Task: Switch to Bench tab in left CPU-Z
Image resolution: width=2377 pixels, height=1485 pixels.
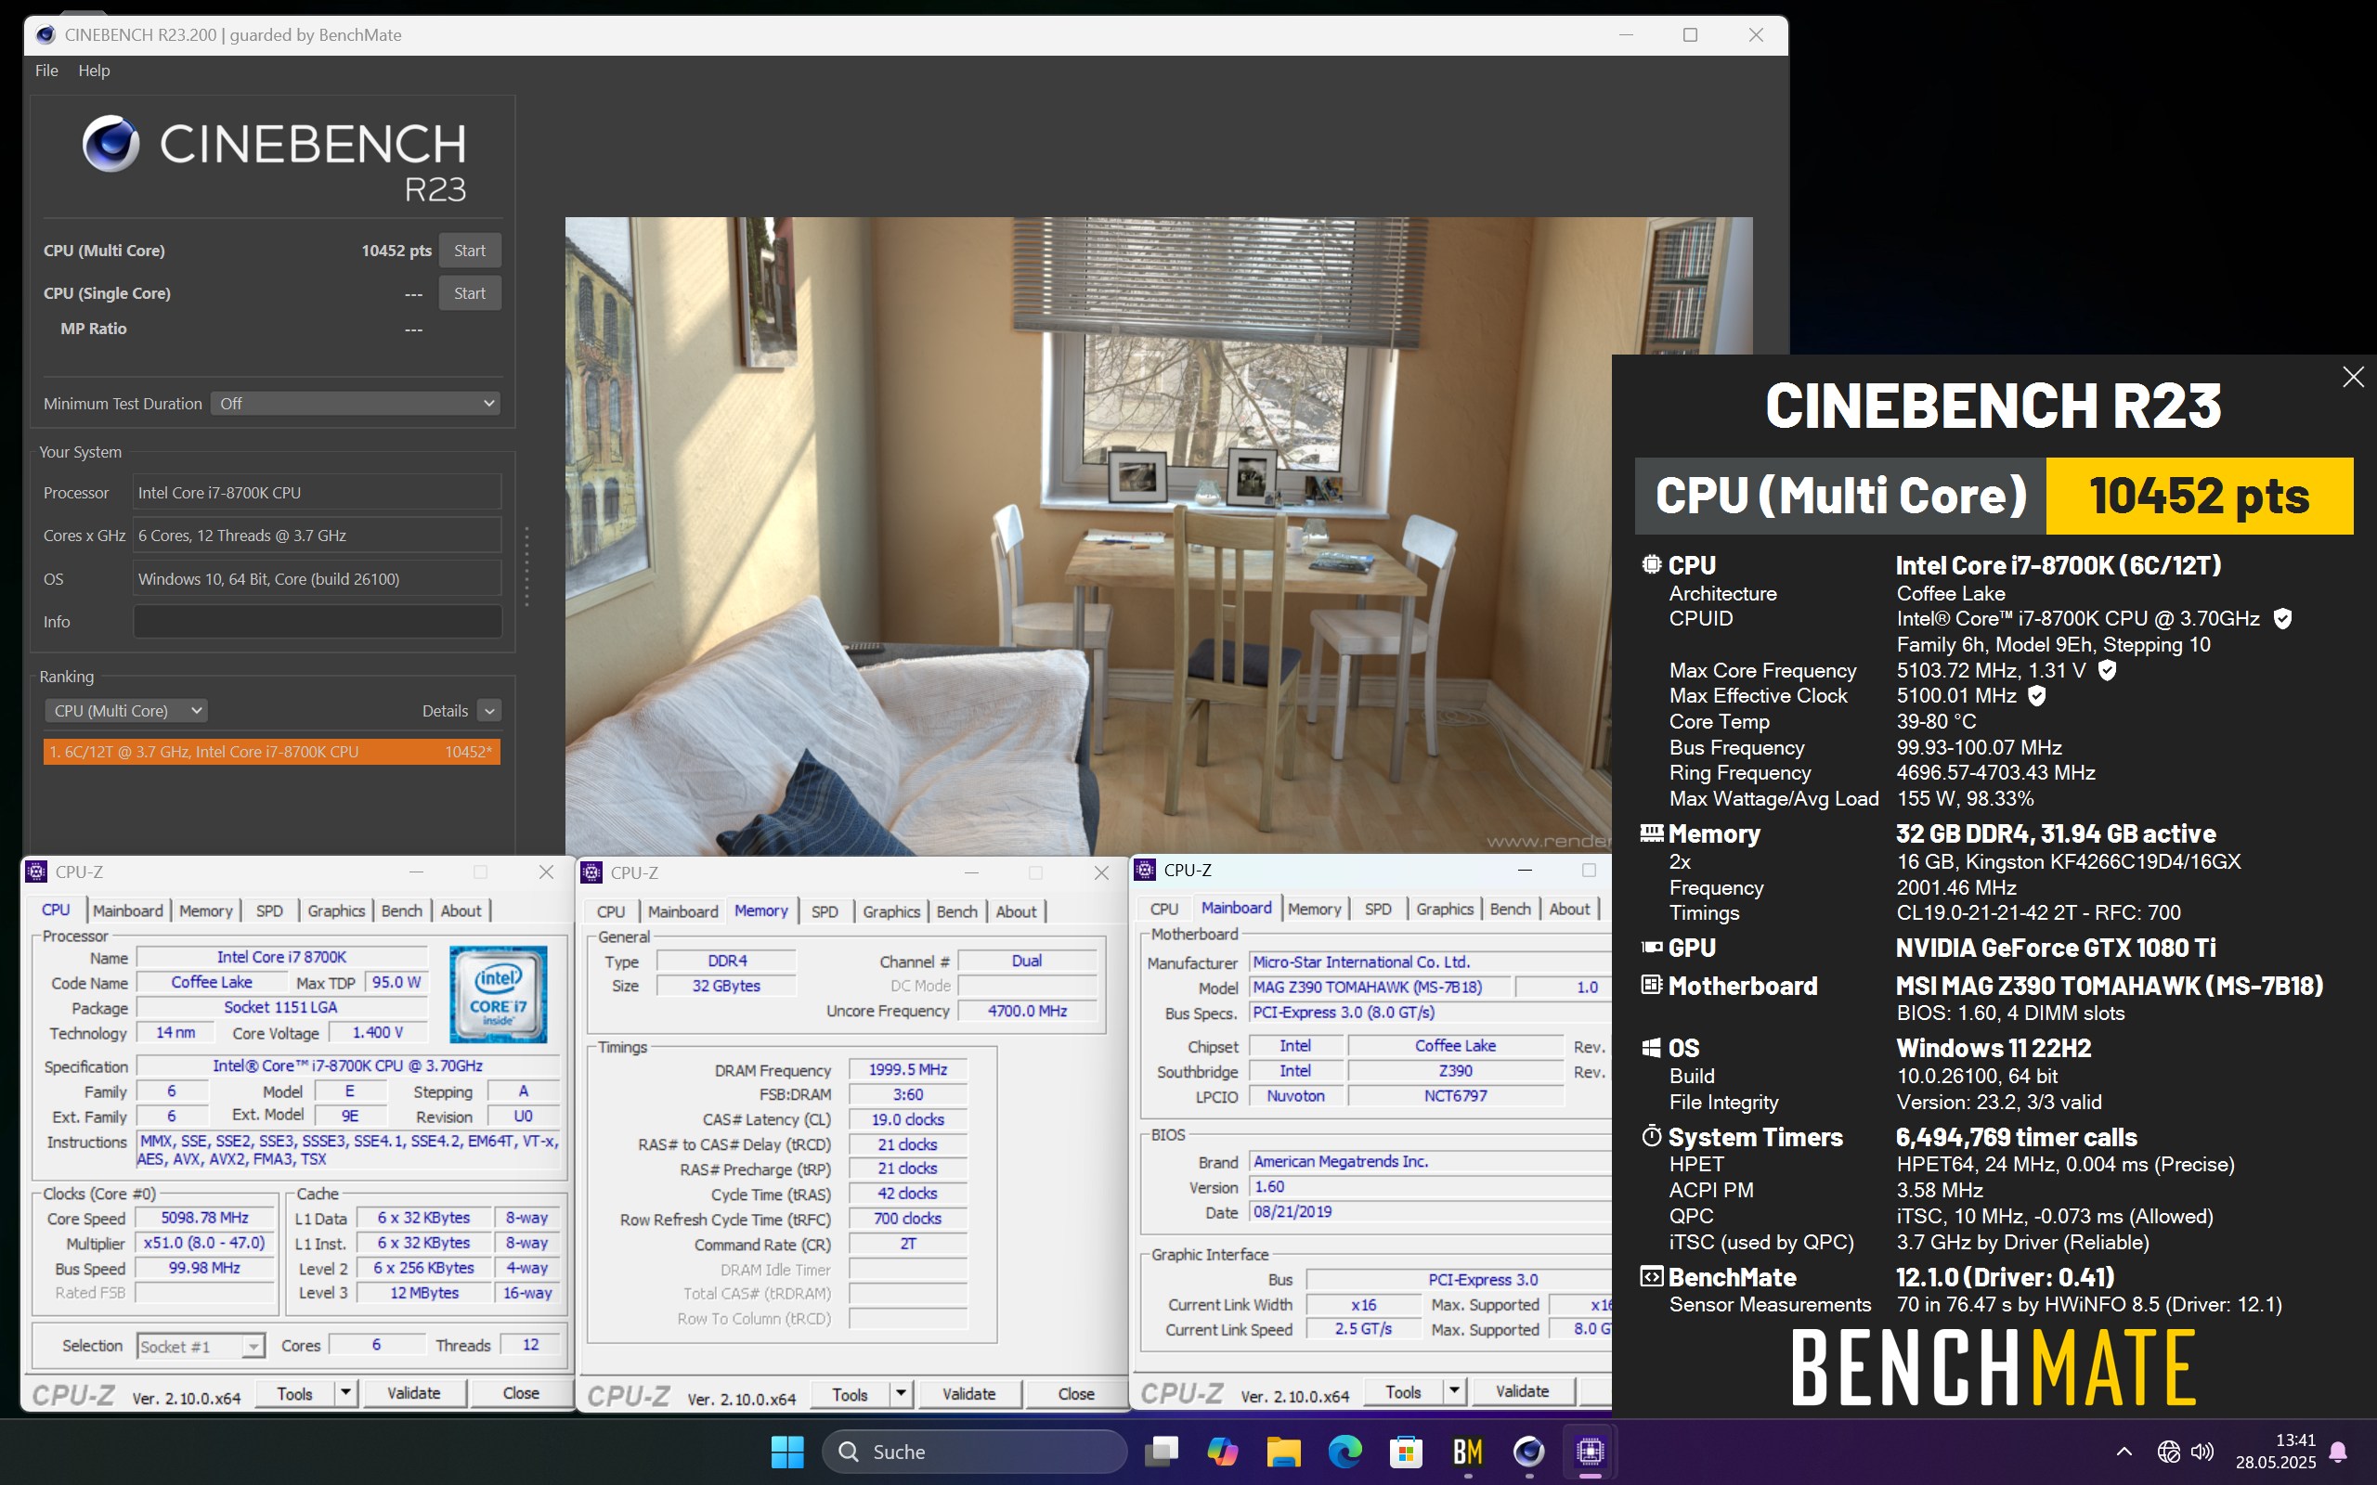Action: 401,910
